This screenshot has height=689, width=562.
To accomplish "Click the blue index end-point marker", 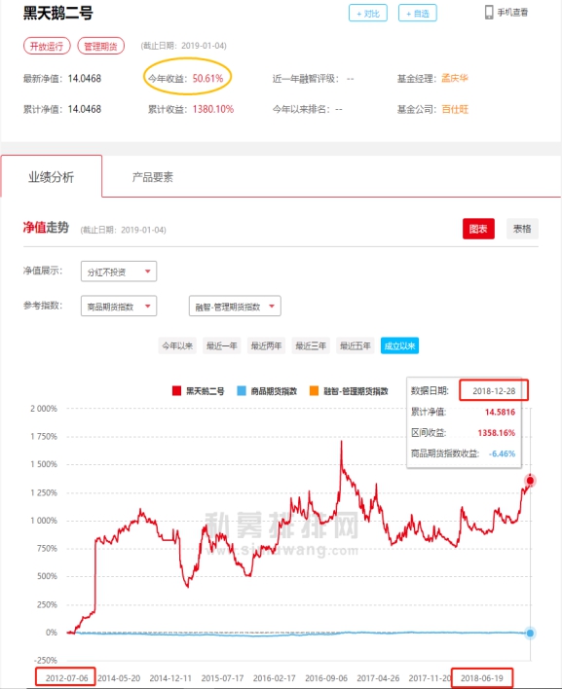I will tap(530, 634).
